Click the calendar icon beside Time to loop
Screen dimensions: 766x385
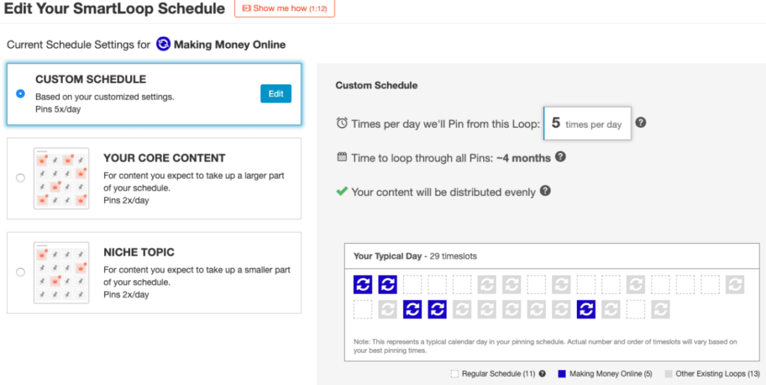pyautogui.click(x=342, y=158)
